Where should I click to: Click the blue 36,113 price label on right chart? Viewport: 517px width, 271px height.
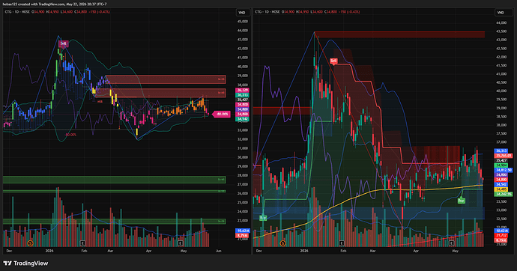(x=501, y=150)
